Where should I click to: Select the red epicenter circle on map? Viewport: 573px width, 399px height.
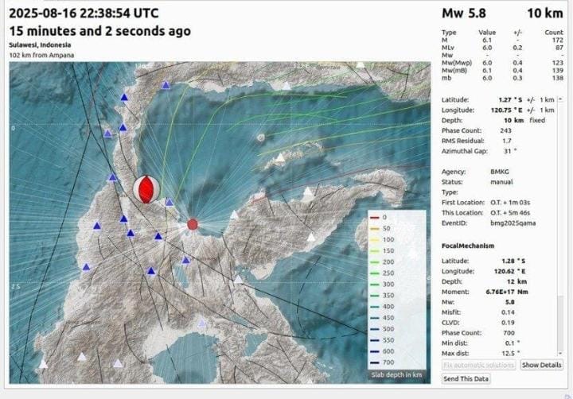(x=193, y=224)
